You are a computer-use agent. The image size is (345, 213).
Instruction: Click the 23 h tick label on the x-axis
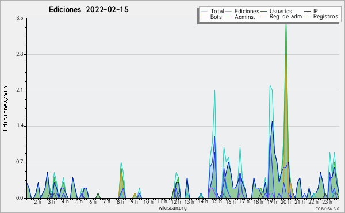tap(327, 202)
